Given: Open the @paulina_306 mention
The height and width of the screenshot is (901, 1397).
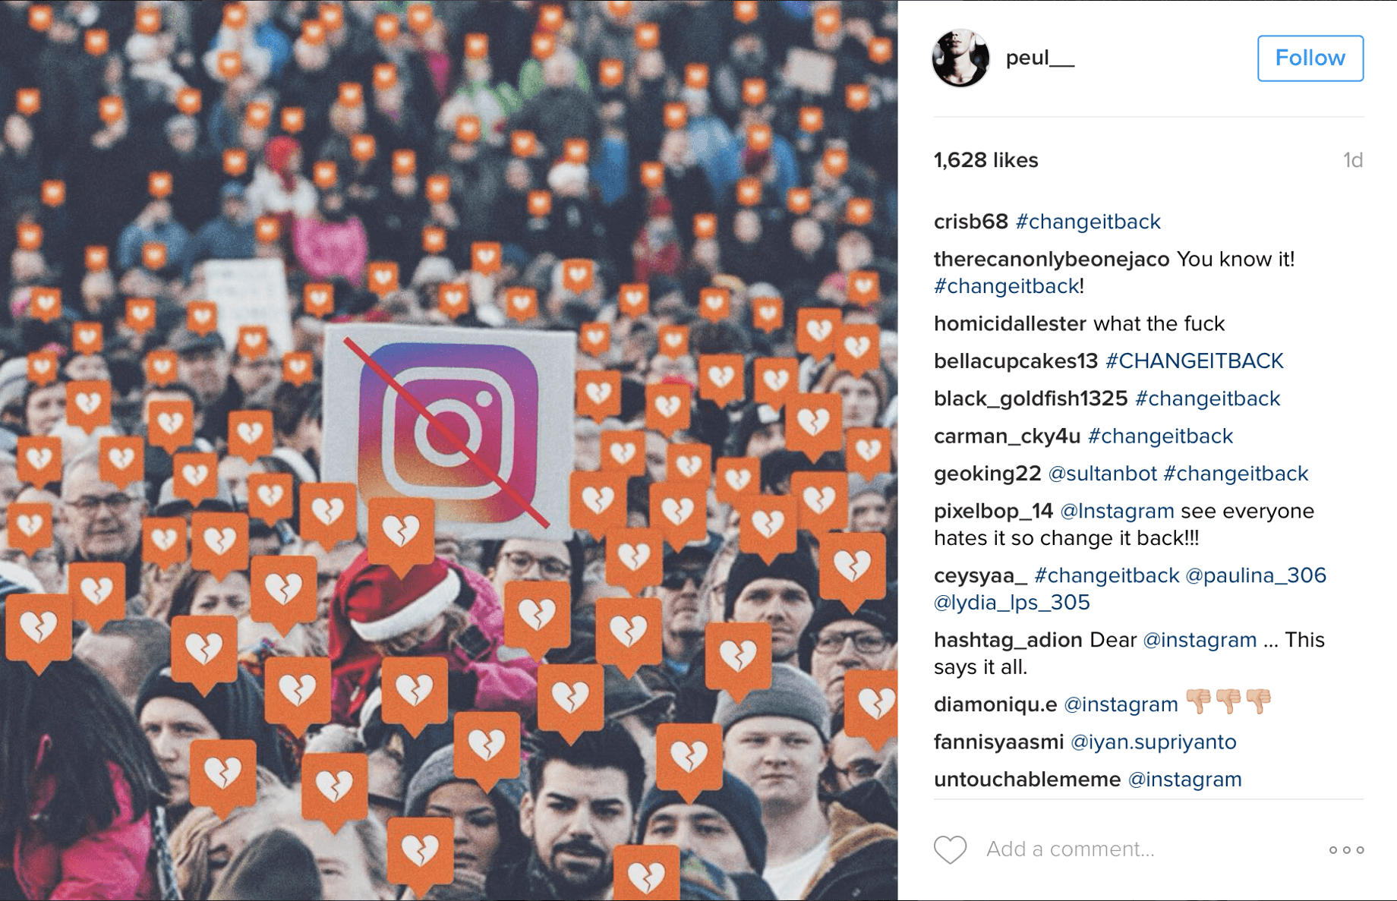Looking at the screenshot, I should tap(1255, 575).
